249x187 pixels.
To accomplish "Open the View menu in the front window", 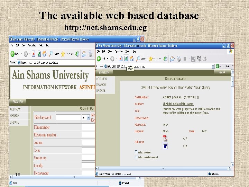I will coord(110,51).
